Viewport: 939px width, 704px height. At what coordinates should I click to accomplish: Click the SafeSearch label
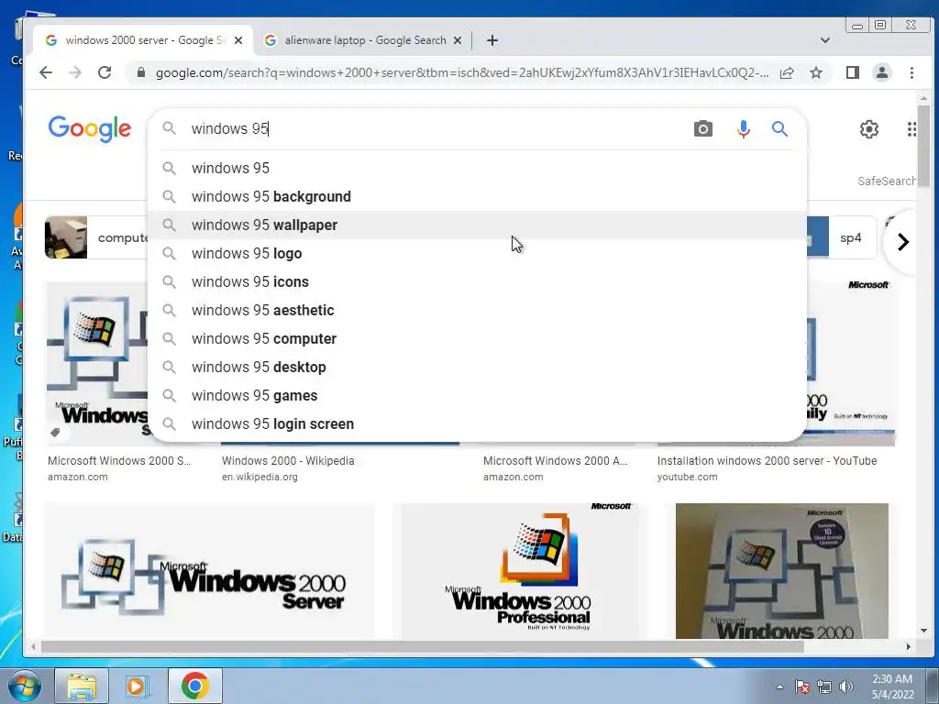887,181
